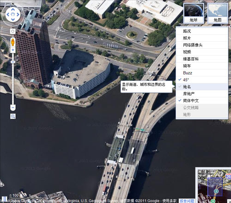
Task: Select the orange Street View pegman
Action: click(13, 42)
